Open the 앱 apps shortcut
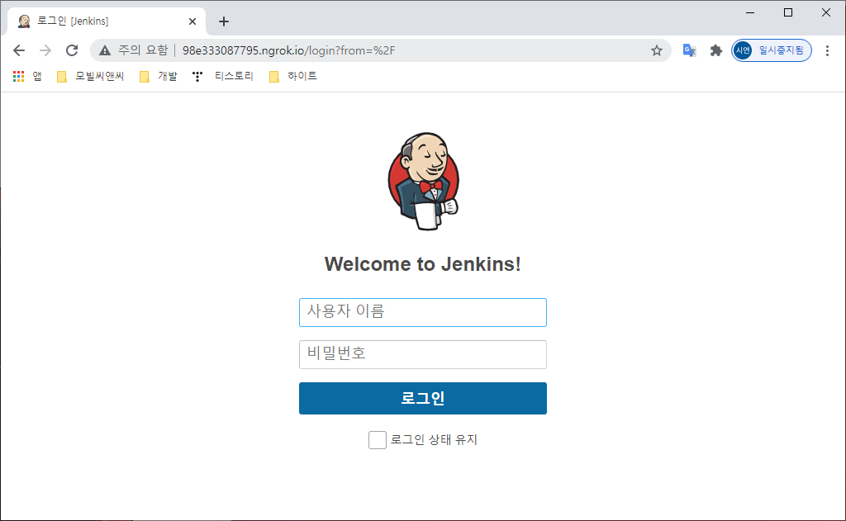The height and width of the screenshot is (521, 846). pos(27,77)
